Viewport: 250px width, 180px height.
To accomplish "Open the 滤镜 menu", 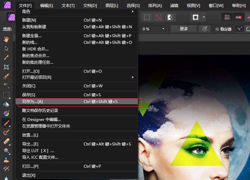I will tap(174, 6).
